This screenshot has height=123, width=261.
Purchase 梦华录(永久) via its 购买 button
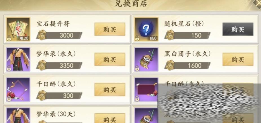(110, 60)
